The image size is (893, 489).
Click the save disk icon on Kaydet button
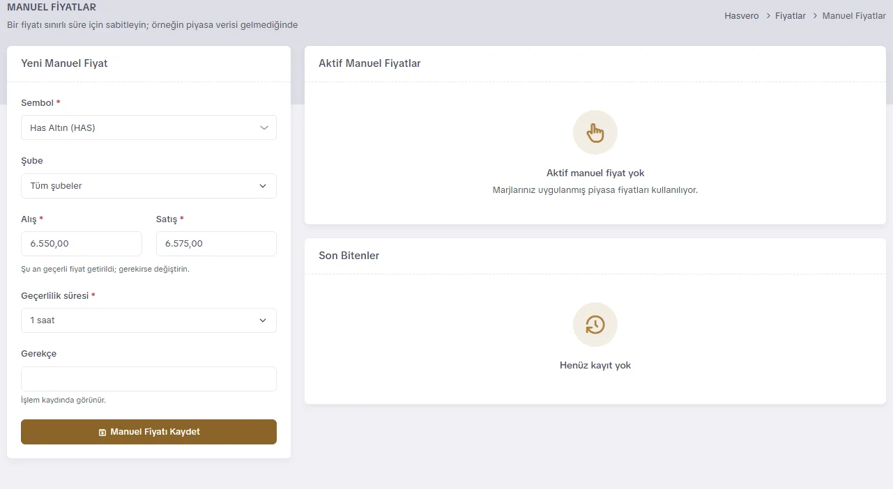coord(102,432)
